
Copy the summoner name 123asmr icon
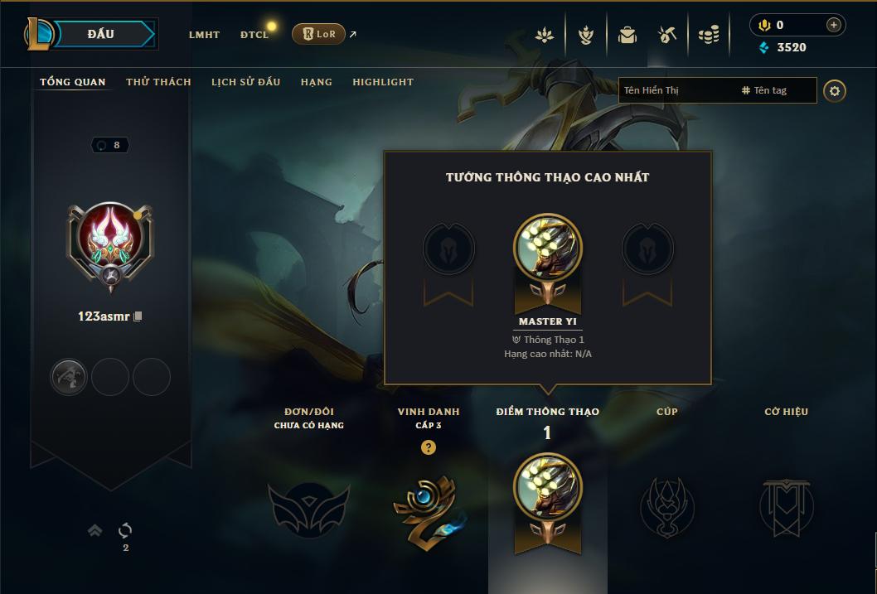(138, 316)
